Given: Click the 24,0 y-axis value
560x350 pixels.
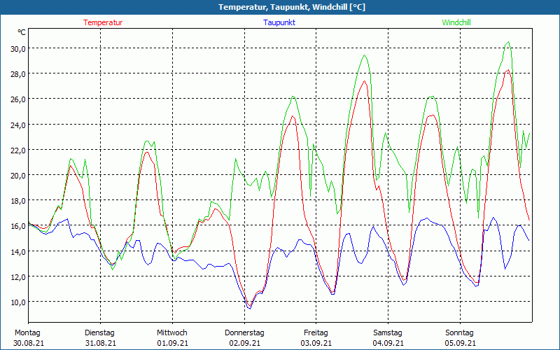Looking at the screenshot, I should [x=17, y=125].
